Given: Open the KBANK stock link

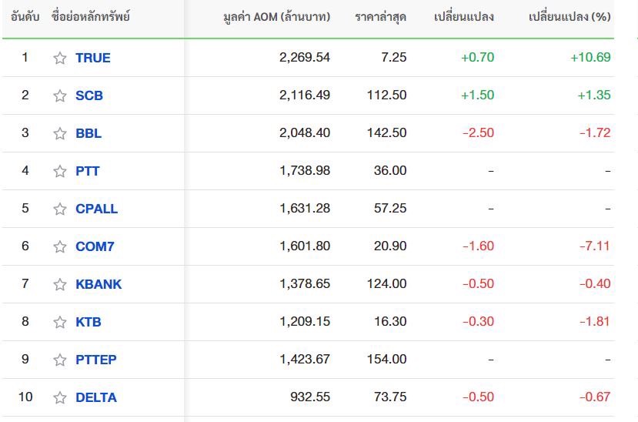Looking at the screenshot, I should pos(99,284).
